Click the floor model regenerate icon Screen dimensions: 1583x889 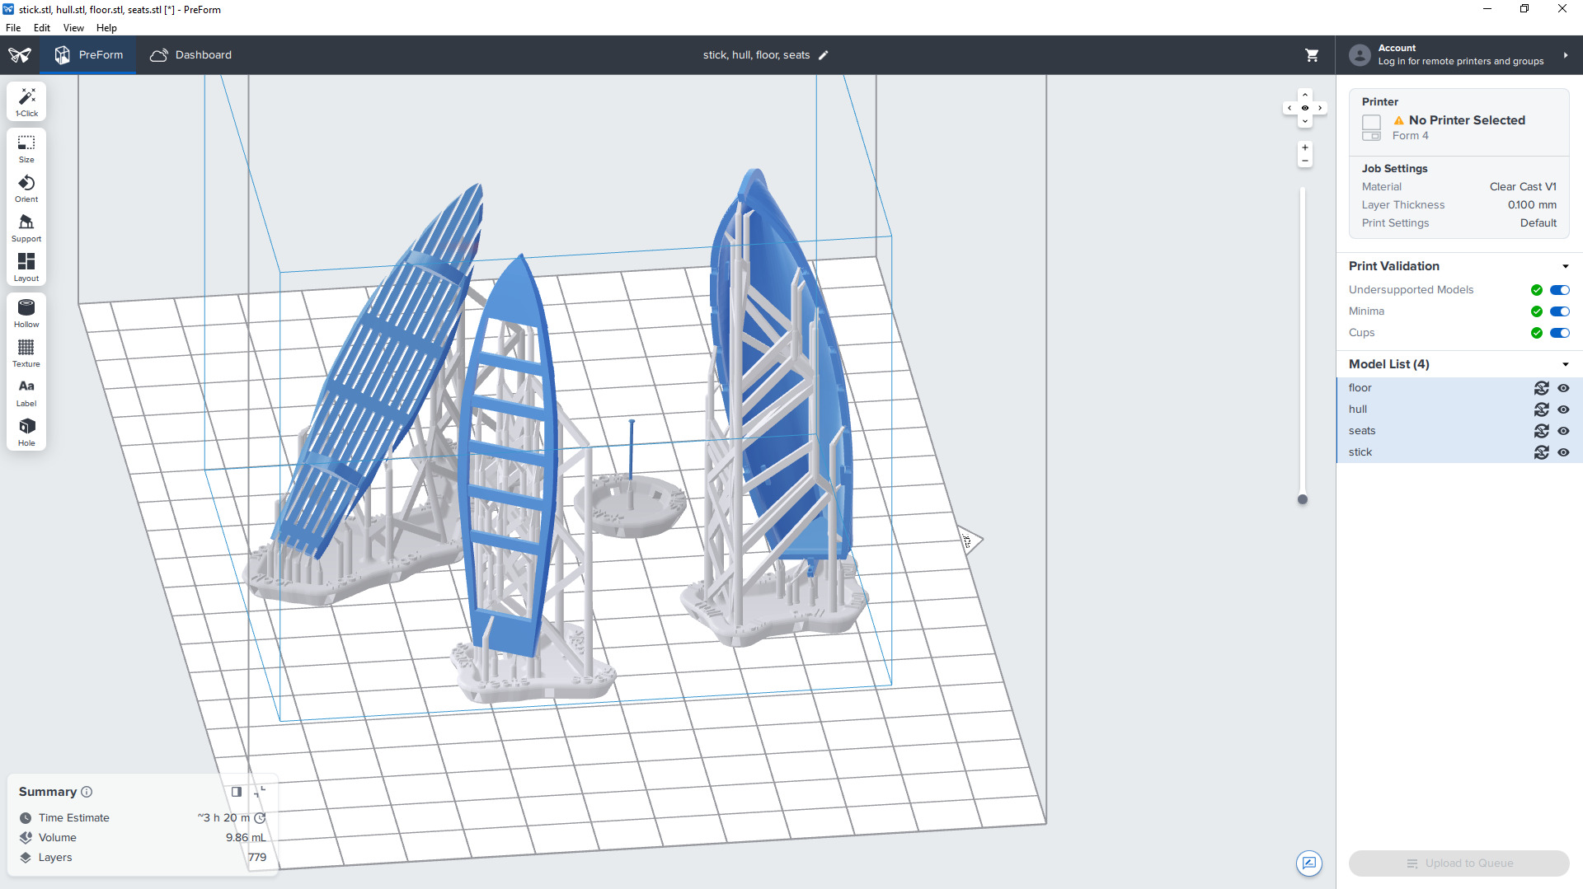coord(1542,388)
